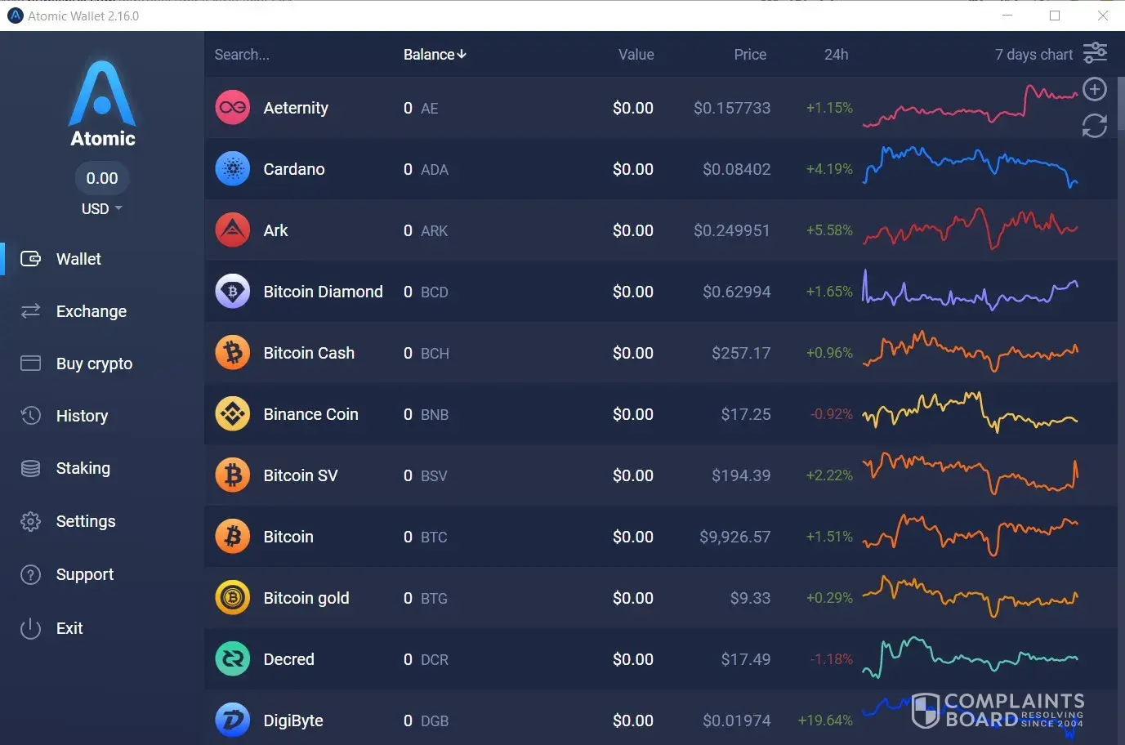Sort assets by Balance column
Screen dimensions: 1125x745
point(434,55)
